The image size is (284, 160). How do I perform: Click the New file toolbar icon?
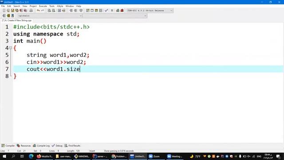[x=4, y=11]
